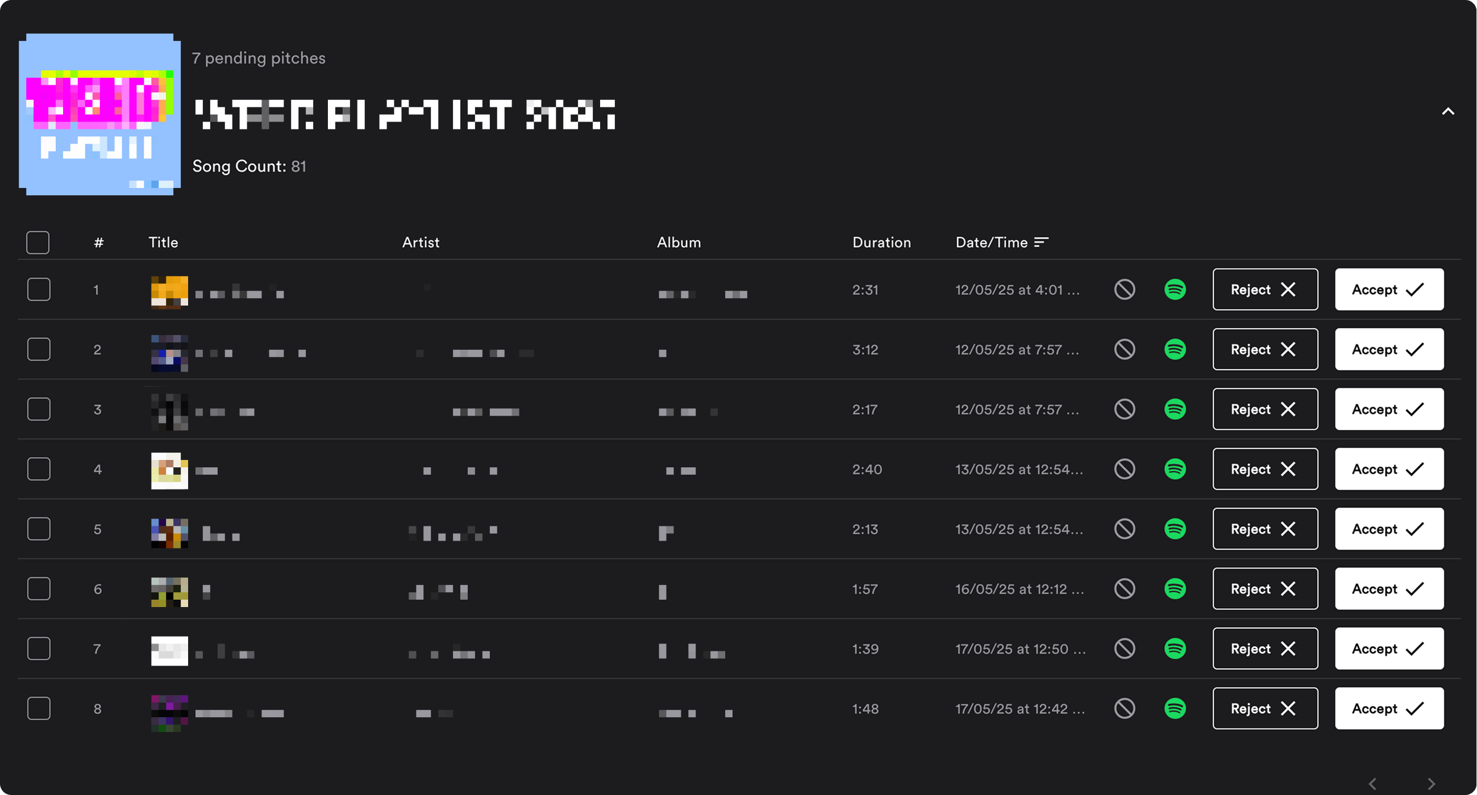Viewport: 1477px width, 795px height.
Task: Toggle the select-all checkbox in header
Action: click(38, 242)
